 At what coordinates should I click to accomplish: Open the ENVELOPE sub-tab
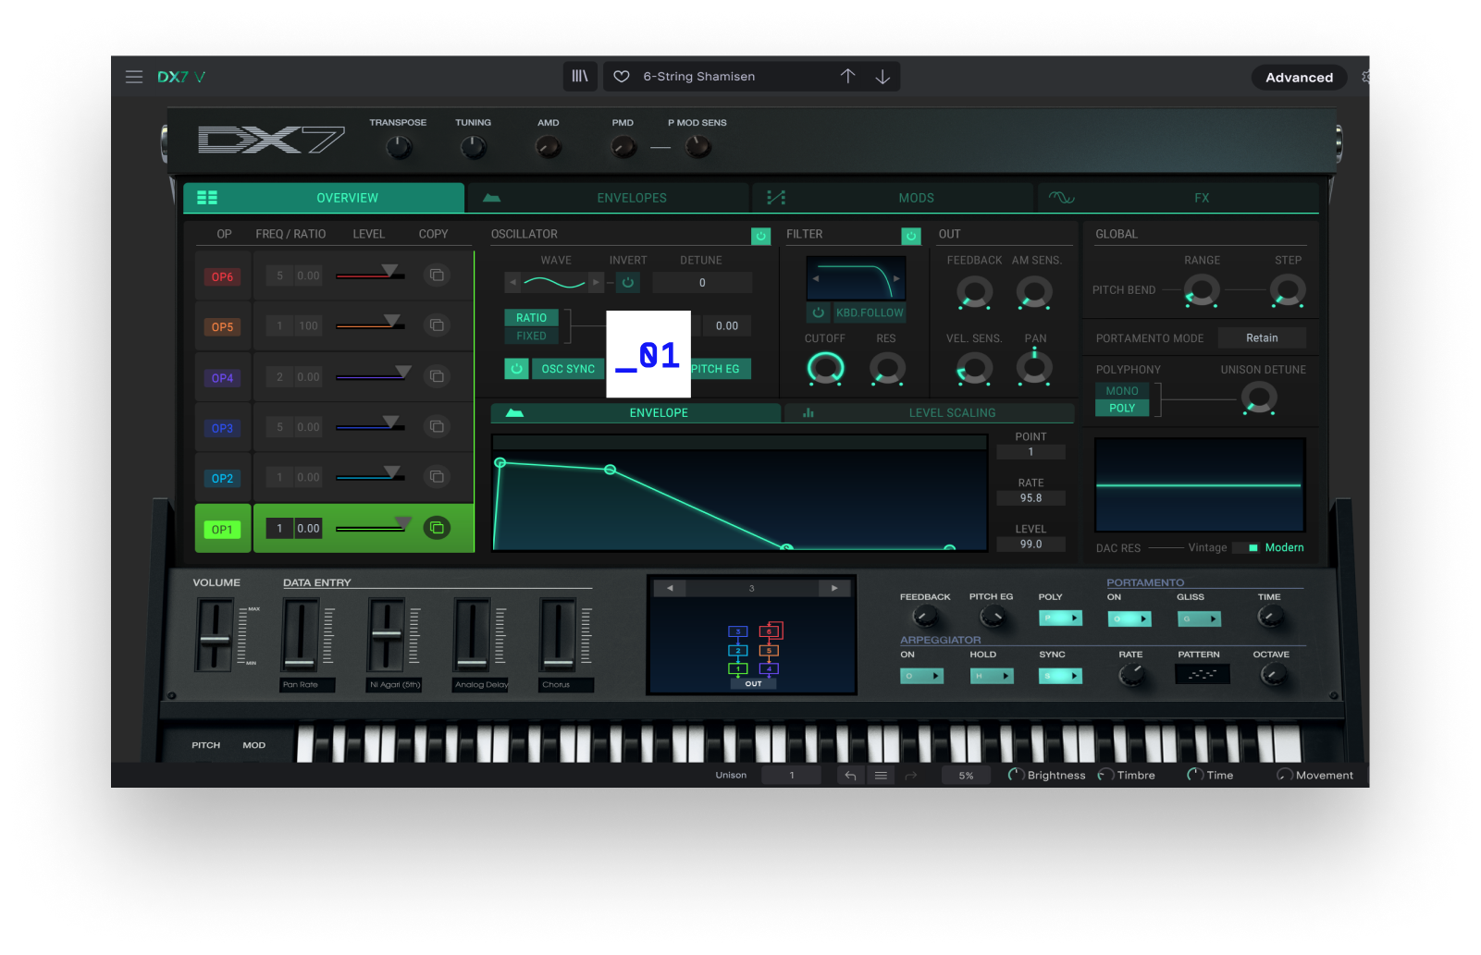pyautogui.click(x=636, y=413)
